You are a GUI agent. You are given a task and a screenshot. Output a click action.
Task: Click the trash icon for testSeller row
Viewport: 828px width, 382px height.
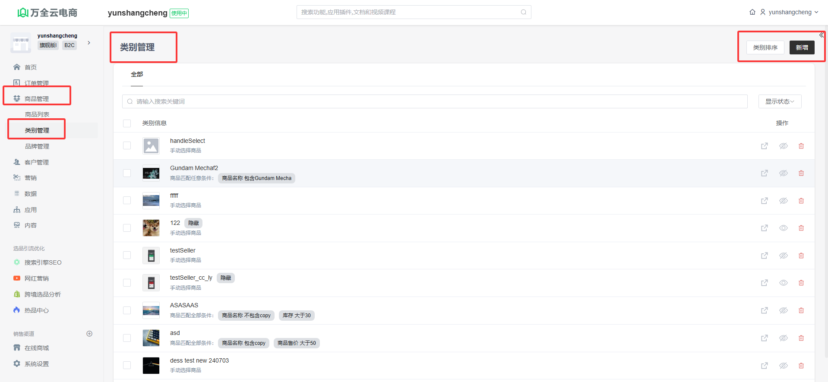[801, 256]
